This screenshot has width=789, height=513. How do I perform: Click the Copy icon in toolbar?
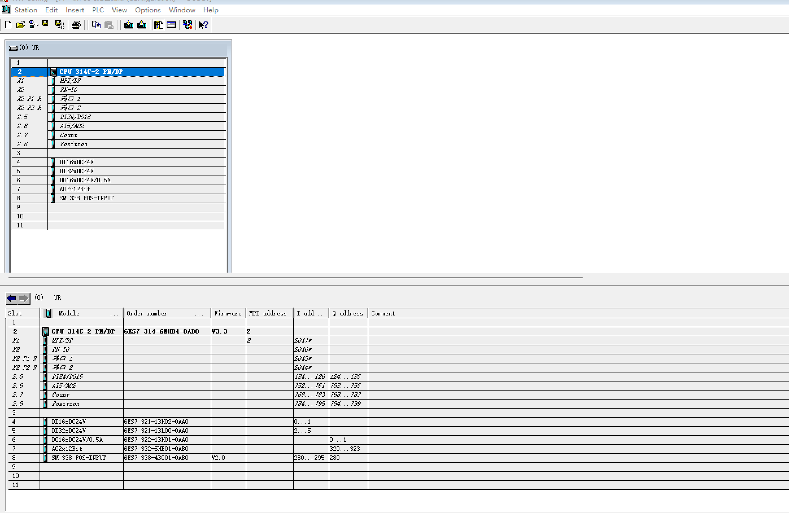pyautogui.click(x=96, y=25)
